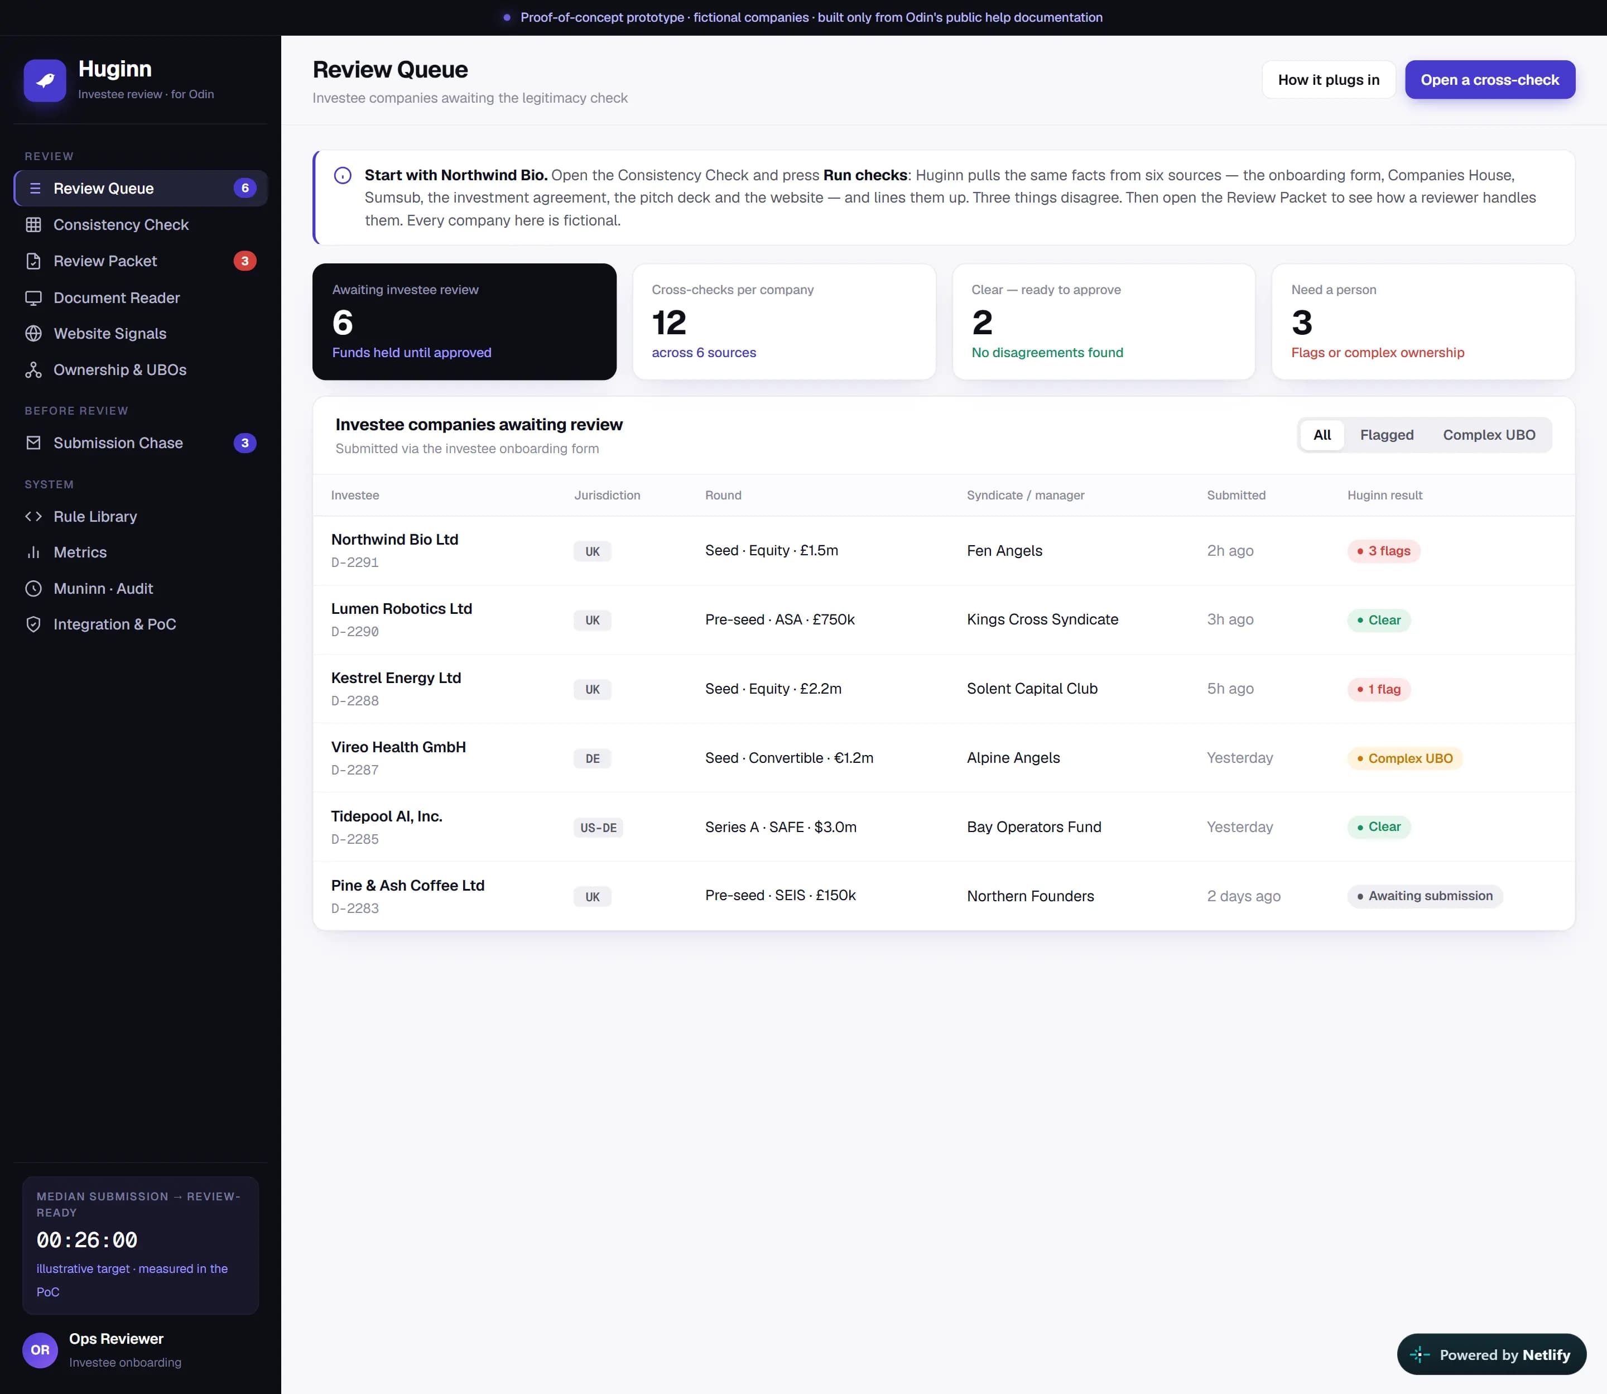Click the 1 flag badge for Kestrel Energy
The width and height of the screenshot is (1607, 1394).
click(1378, 689)
